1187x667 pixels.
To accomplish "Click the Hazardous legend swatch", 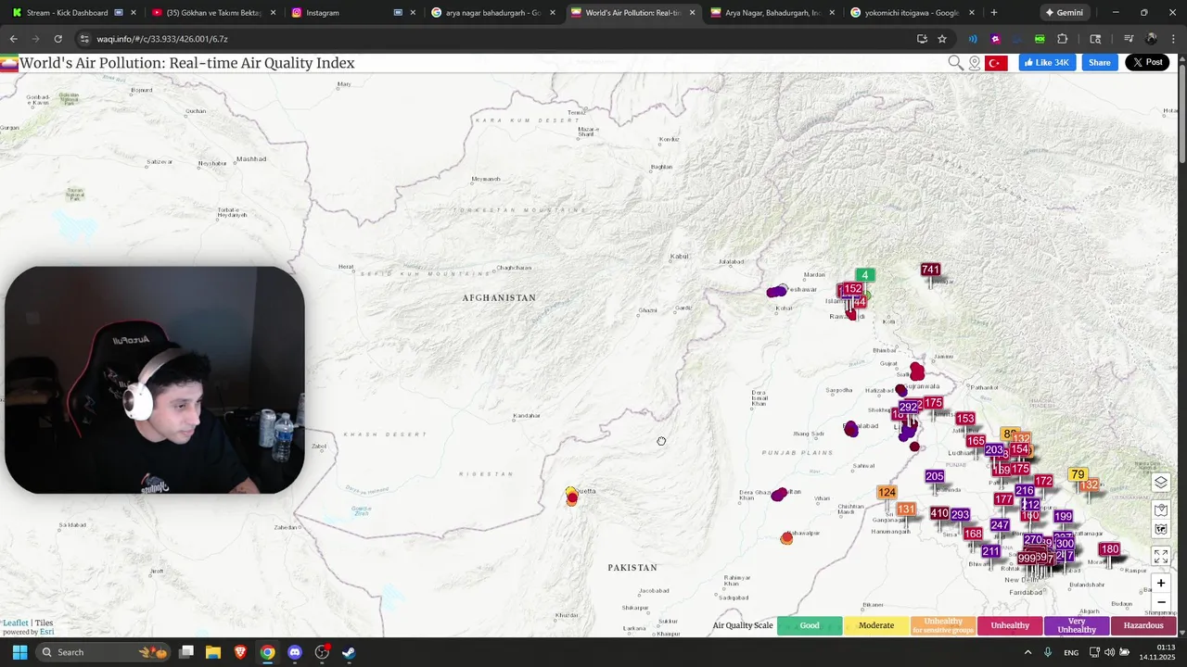I will pos(1143,625).
